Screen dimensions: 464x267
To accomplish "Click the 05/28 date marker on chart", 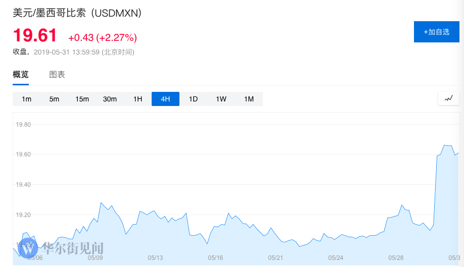I will point(396,257).
